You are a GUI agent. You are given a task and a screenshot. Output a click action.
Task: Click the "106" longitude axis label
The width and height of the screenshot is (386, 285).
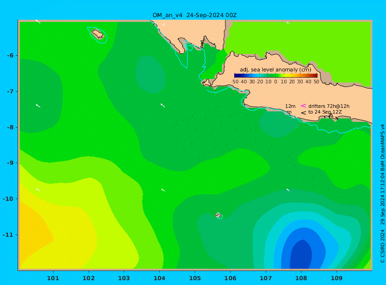230,278
